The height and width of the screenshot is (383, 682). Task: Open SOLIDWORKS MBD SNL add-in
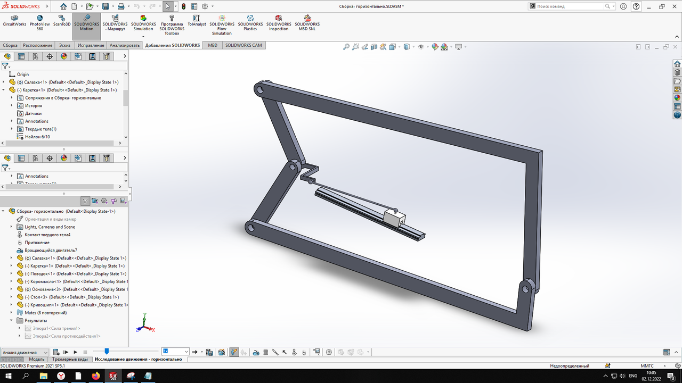pos(307,23)
